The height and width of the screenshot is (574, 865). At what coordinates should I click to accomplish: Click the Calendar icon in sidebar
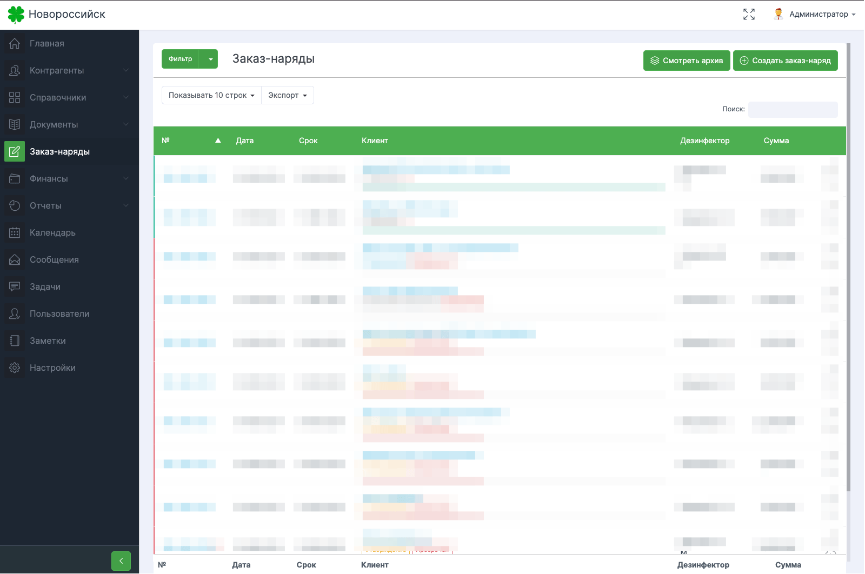[x=15, y=232]
